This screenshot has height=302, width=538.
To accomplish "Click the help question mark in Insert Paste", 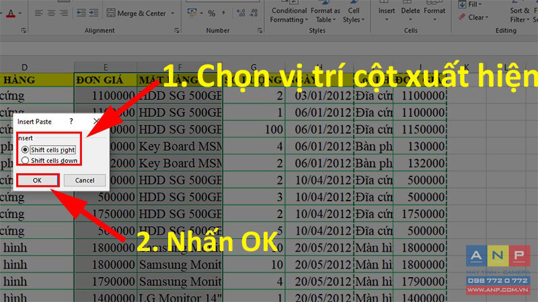I will click(x=71, y=121).
